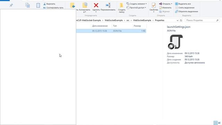
Task: Switch to large icons view in status bar
Action: (x=220, y=123)
